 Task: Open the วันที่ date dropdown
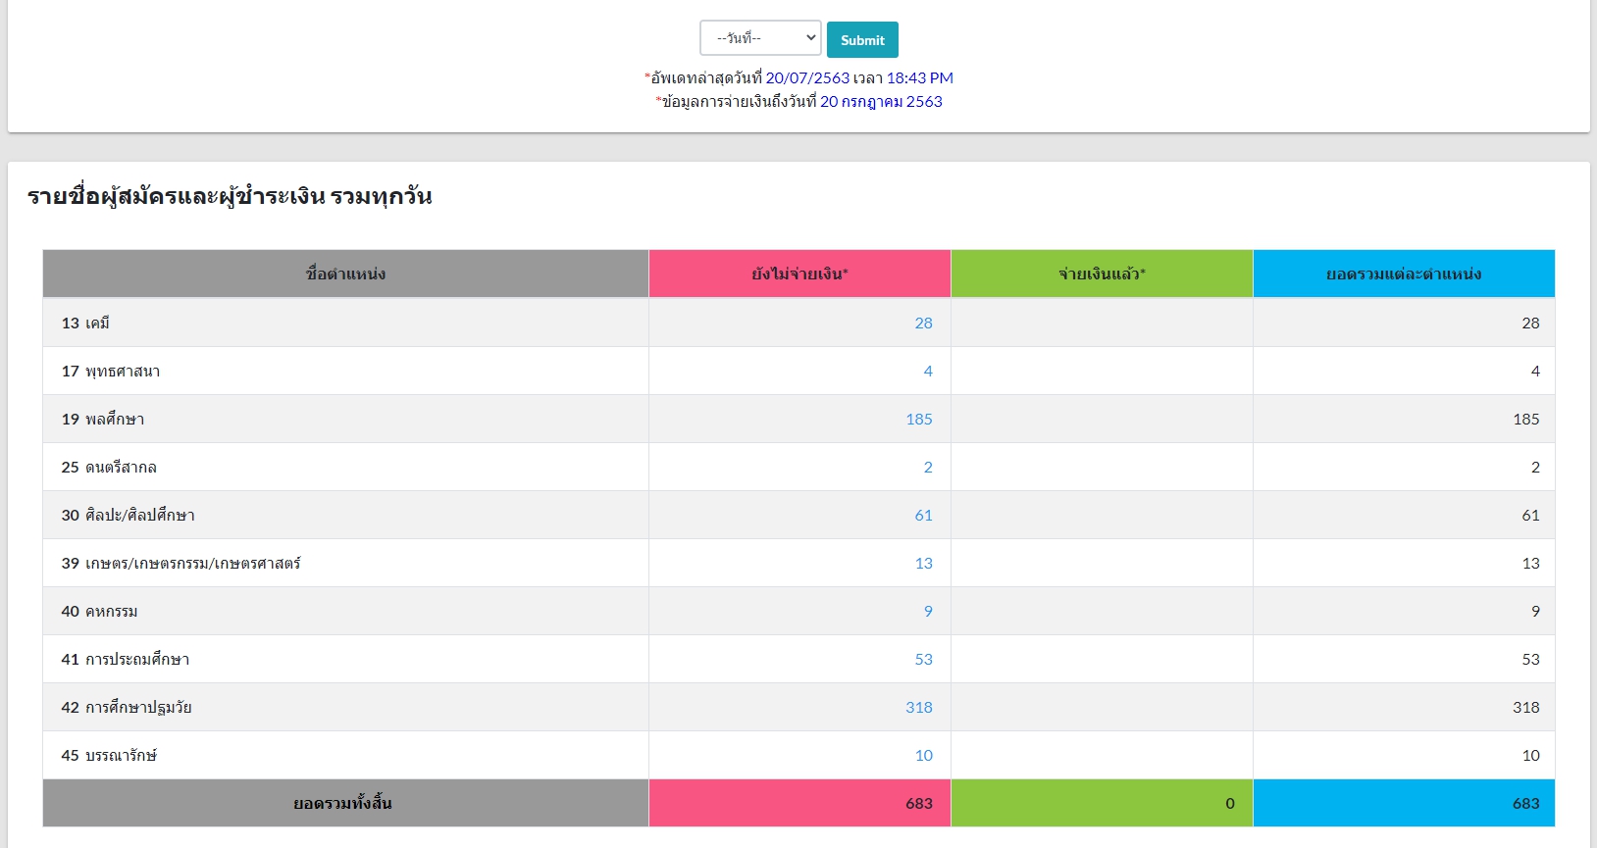coord(759,38)
